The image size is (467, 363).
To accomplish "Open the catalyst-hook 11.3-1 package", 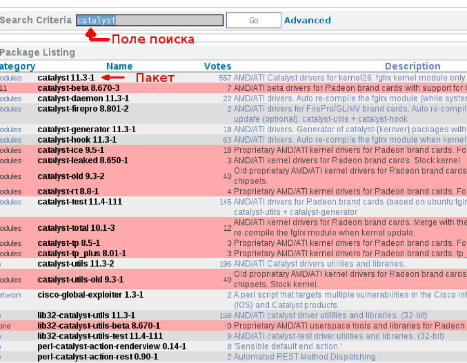I will (77, 140).
